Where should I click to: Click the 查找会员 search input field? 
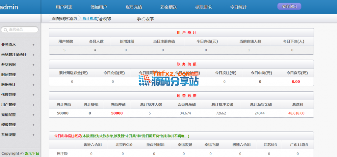click(x=20, y=29)
